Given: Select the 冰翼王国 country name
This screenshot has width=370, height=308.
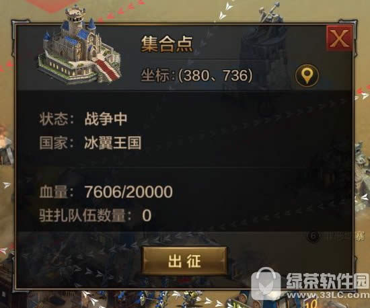Looking at the screenshot, I should pos(113,143).
